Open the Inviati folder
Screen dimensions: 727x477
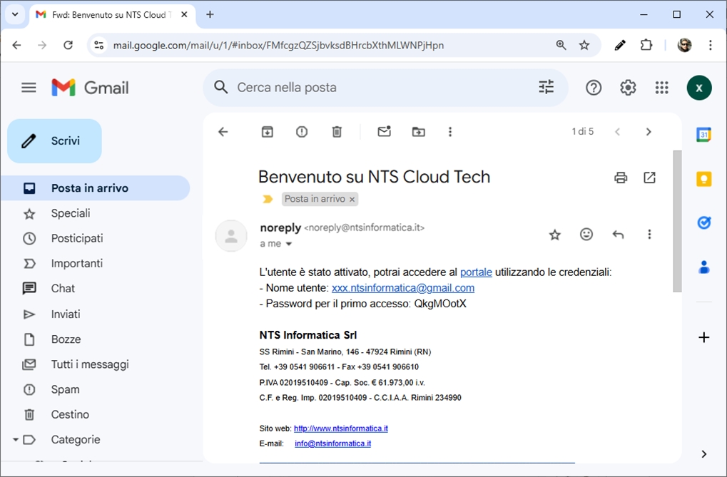(x=66, y=314)
